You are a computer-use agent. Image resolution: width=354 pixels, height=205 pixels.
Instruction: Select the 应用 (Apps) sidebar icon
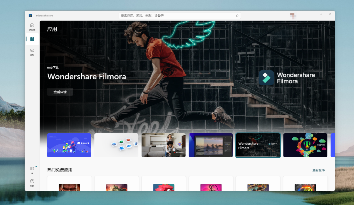click(x=32, y=39)
